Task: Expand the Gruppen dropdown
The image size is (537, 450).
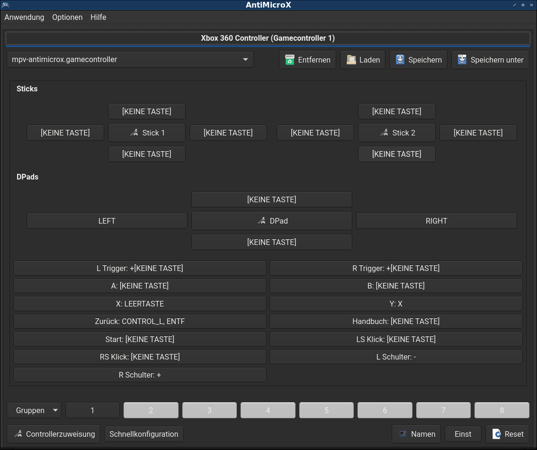Action: tap(34, 410)
